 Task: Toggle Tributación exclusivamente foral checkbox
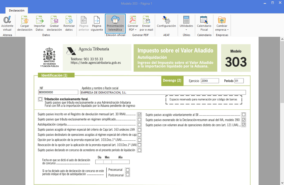[40, 99]
